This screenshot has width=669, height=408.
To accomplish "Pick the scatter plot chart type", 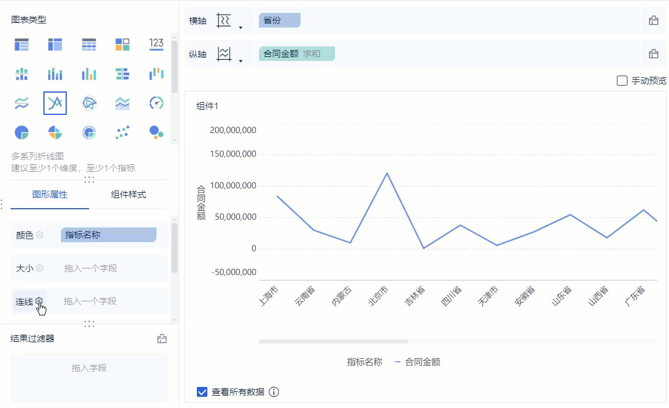I will 122,133.
